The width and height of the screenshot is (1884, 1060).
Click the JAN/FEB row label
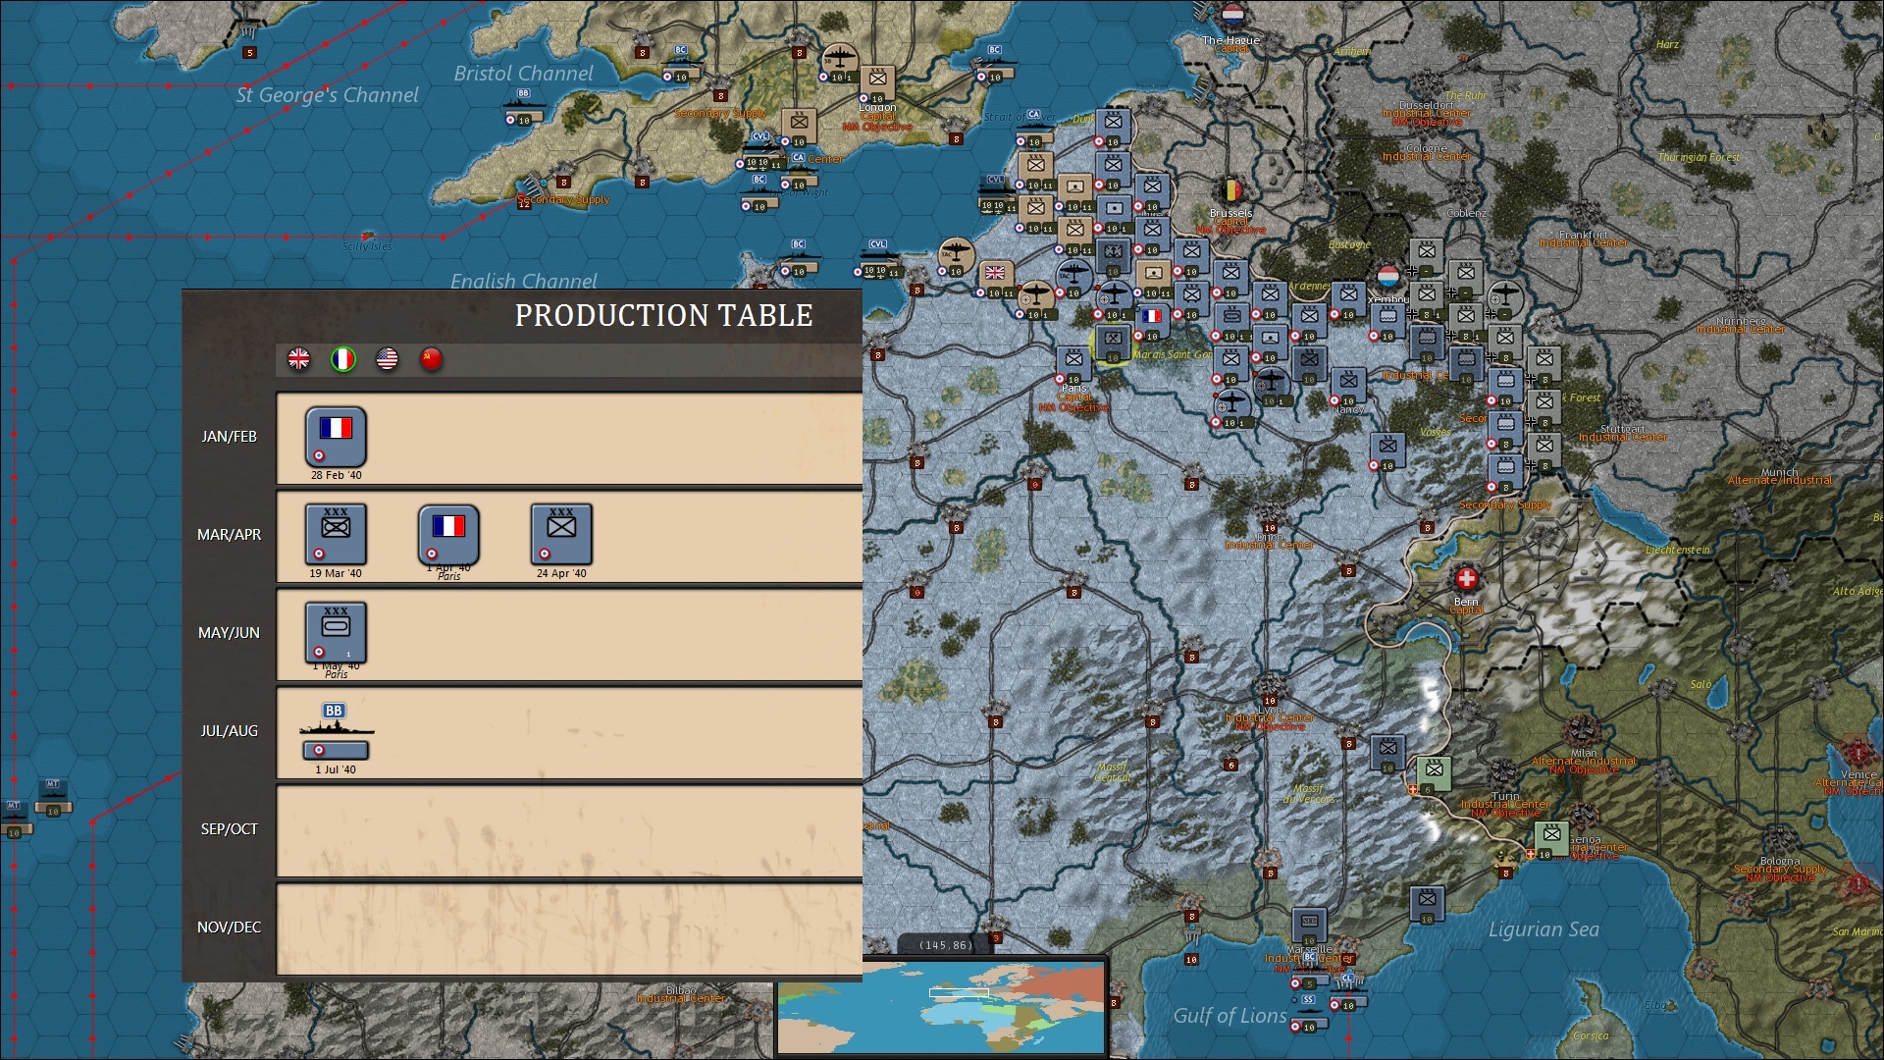(230, 437)
